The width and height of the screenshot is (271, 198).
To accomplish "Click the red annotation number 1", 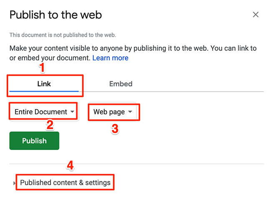I will [42, 67].
